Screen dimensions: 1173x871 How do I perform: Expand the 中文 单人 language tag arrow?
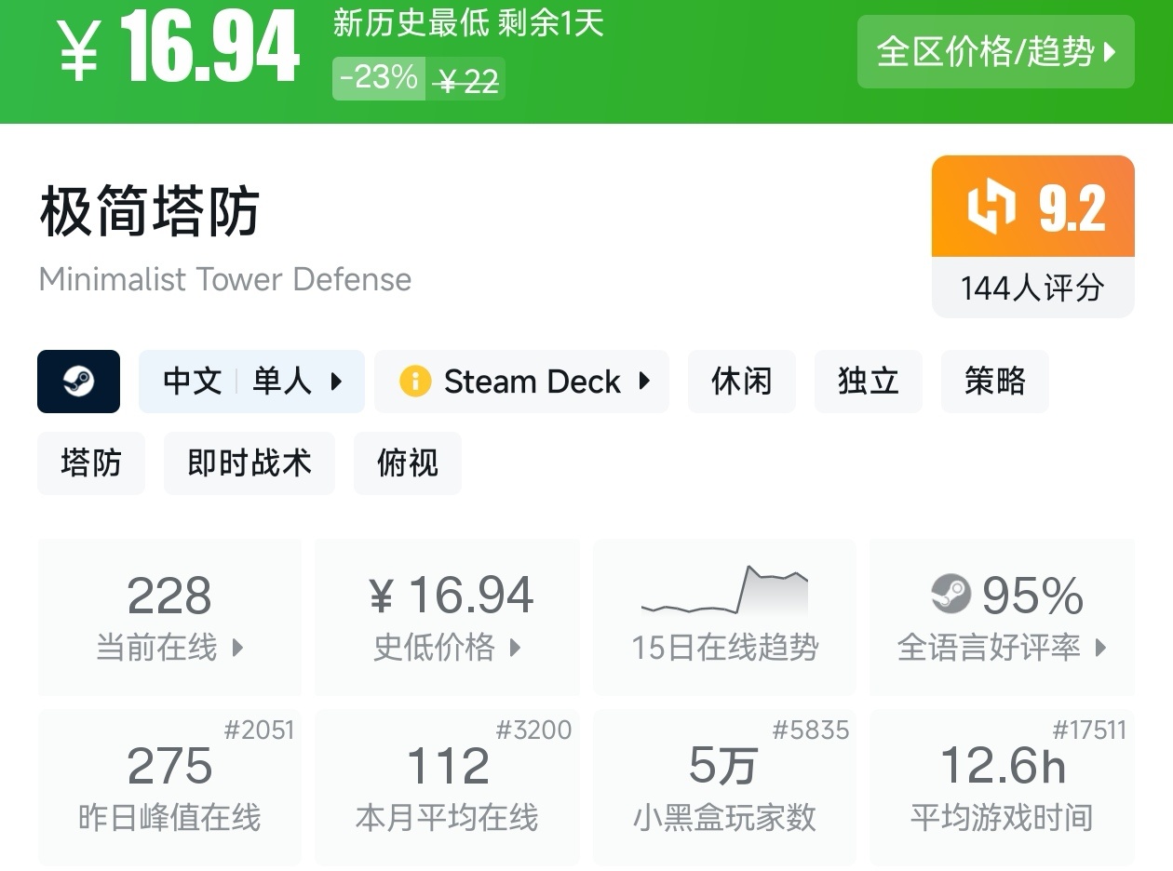336,382
